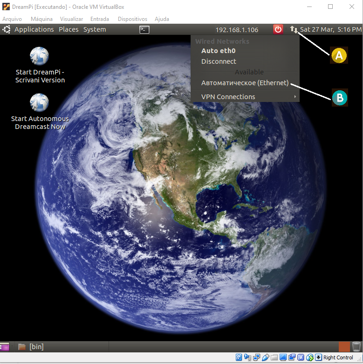Click the USB devices status icon
The width and height of the screenshot is (363, 364).
tap(266, 357)
